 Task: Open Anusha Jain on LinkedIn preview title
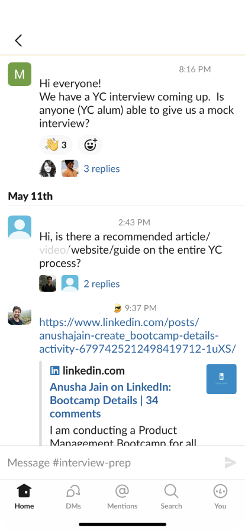(110, 400)
